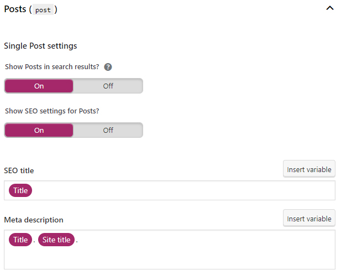Insert variable into SEO title

click(309, 169)
